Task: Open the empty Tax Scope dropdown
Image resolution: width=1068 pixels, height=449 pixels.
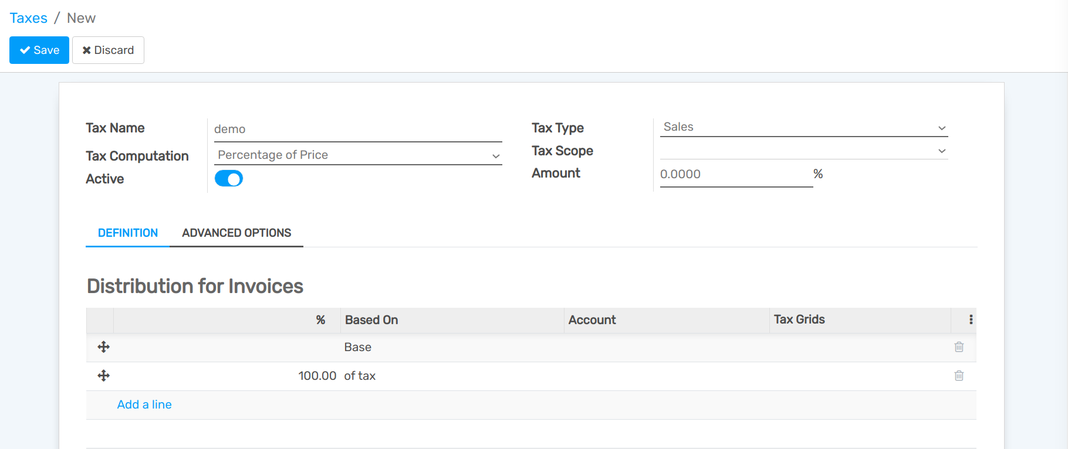Action: [x=803, y=151]
